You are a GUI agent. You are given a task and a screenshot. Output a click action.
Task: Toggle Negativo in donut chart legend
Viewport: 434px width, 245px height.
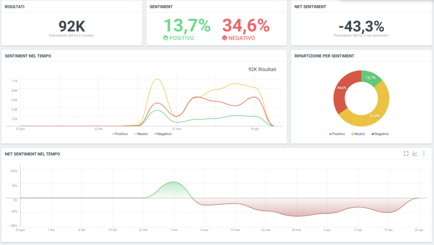click(380, 134)
